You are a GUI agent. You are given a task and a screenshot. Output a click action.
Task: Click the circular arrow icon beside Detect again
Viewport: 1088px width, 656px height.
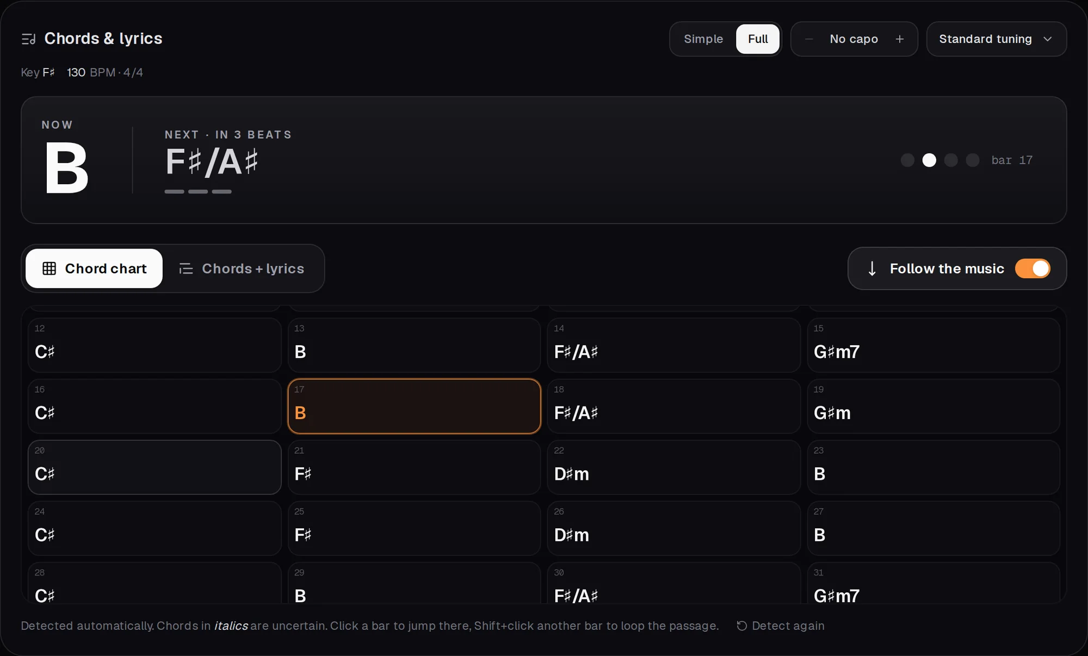741,626
